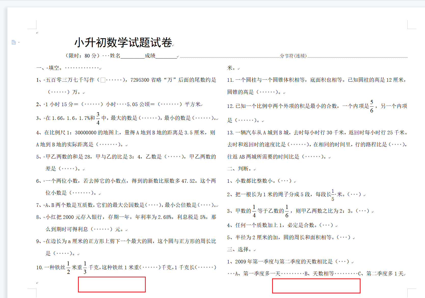The width and height of the screenshot is (425, 298).
Task: Click the blank underline after 成绩
Action: [166, 56]
